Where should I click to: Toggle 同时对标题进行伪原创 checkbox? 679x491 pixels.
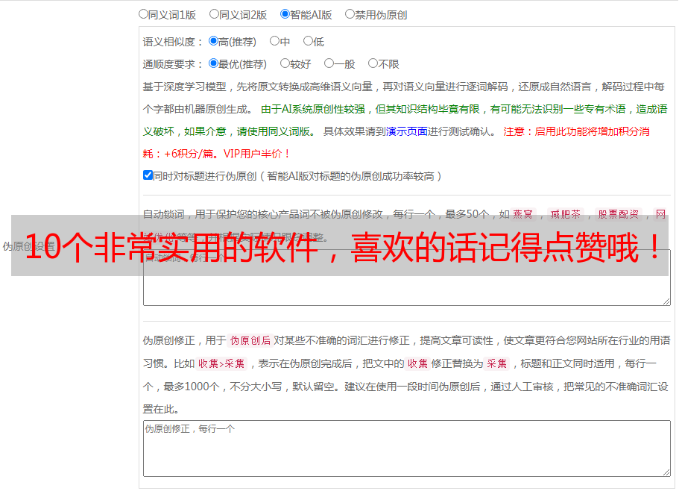click(x=148, y=175)
